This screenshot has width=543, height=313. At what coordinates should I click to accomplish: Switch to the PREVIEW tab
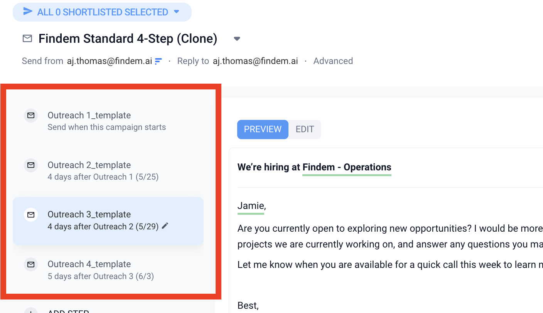click(263, 129)
